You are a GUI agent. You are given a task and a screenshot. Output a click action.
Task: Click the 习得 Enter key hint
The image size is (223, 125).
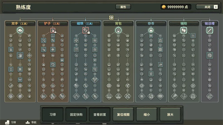tap(11, 122)
